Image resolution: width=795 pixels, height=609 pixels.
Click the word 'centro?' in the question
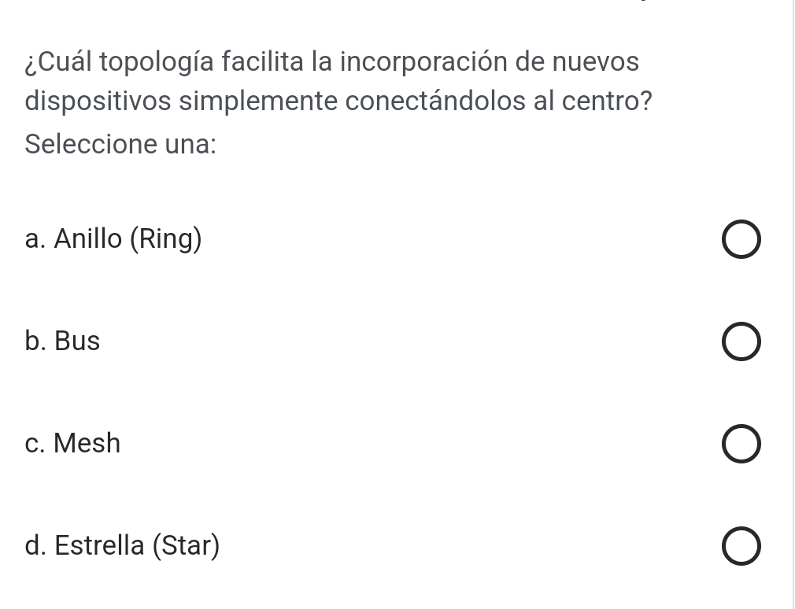click(x=607, y=101)
